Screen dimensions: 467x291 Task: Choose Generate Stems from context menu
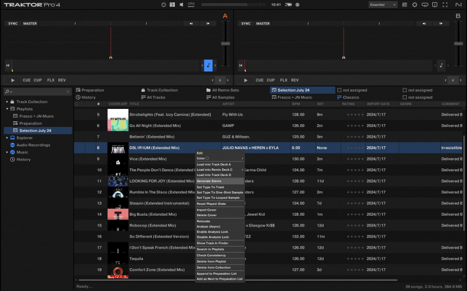[220, 181]
